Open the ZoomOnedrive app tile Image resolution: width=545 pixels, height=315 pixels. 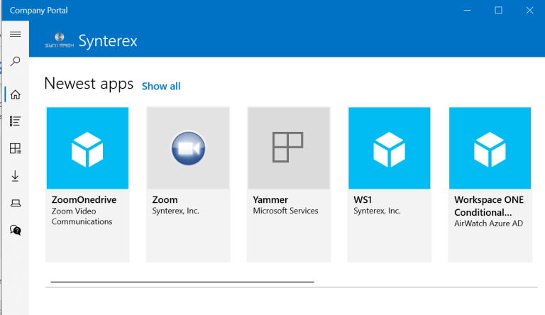pos(87,183)
